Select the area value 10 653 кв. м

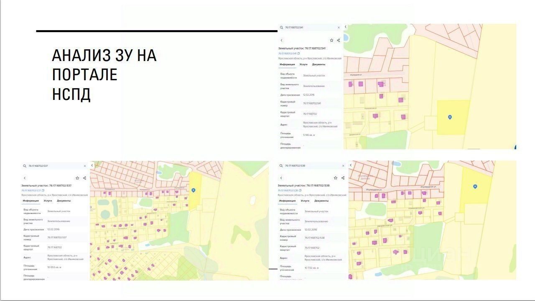[x=54, y=267]
